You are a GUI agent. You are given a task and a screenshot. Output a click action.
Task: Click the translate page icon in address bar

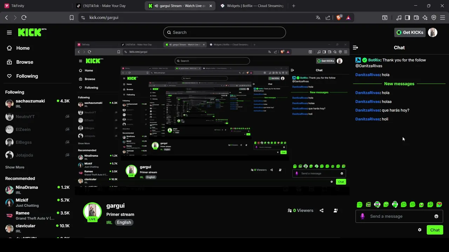318,17
